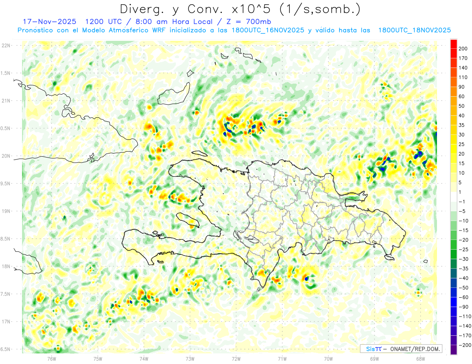
Task: Click the "-200" color scale label
Action: pos(466,345)
